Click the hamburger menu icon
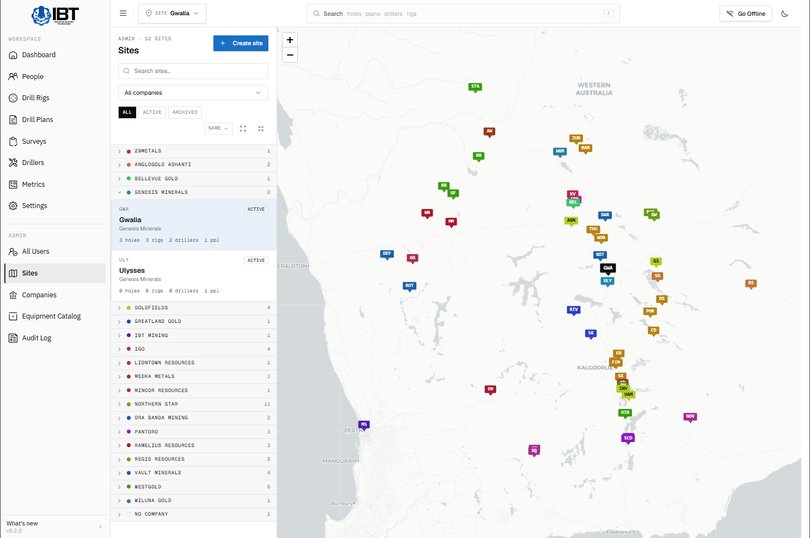Viewport: 810px width, 538px height. pos(123,13)
